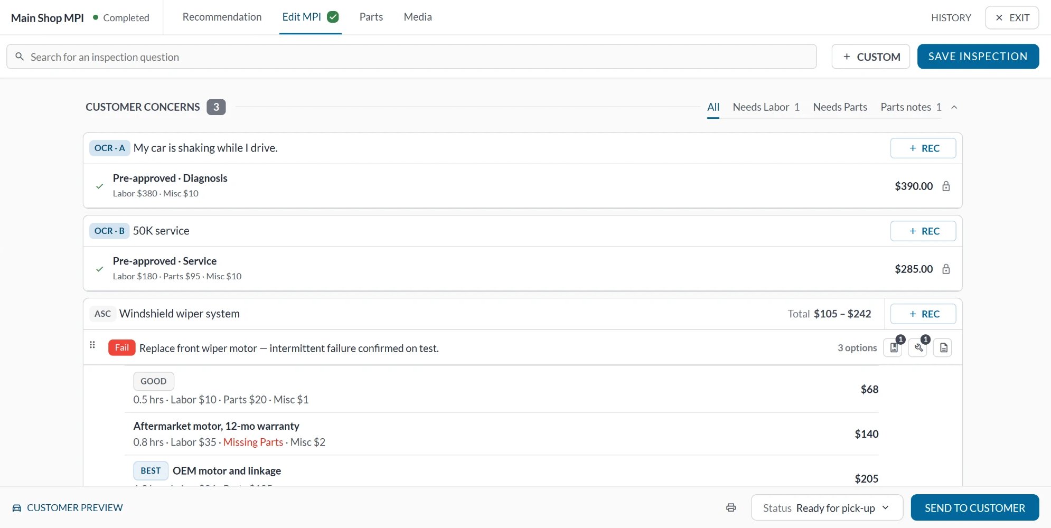Image resolution: width=1051 pixels, height=528 pixels.
Task: Open CUSTOMER PREVIEW
Action: coord(68,508)
